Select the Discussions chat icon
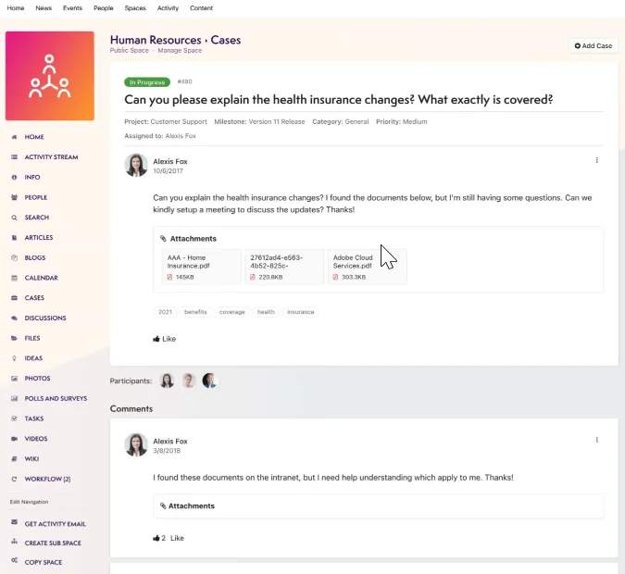 pyautogui.click(x=14, y=318)
